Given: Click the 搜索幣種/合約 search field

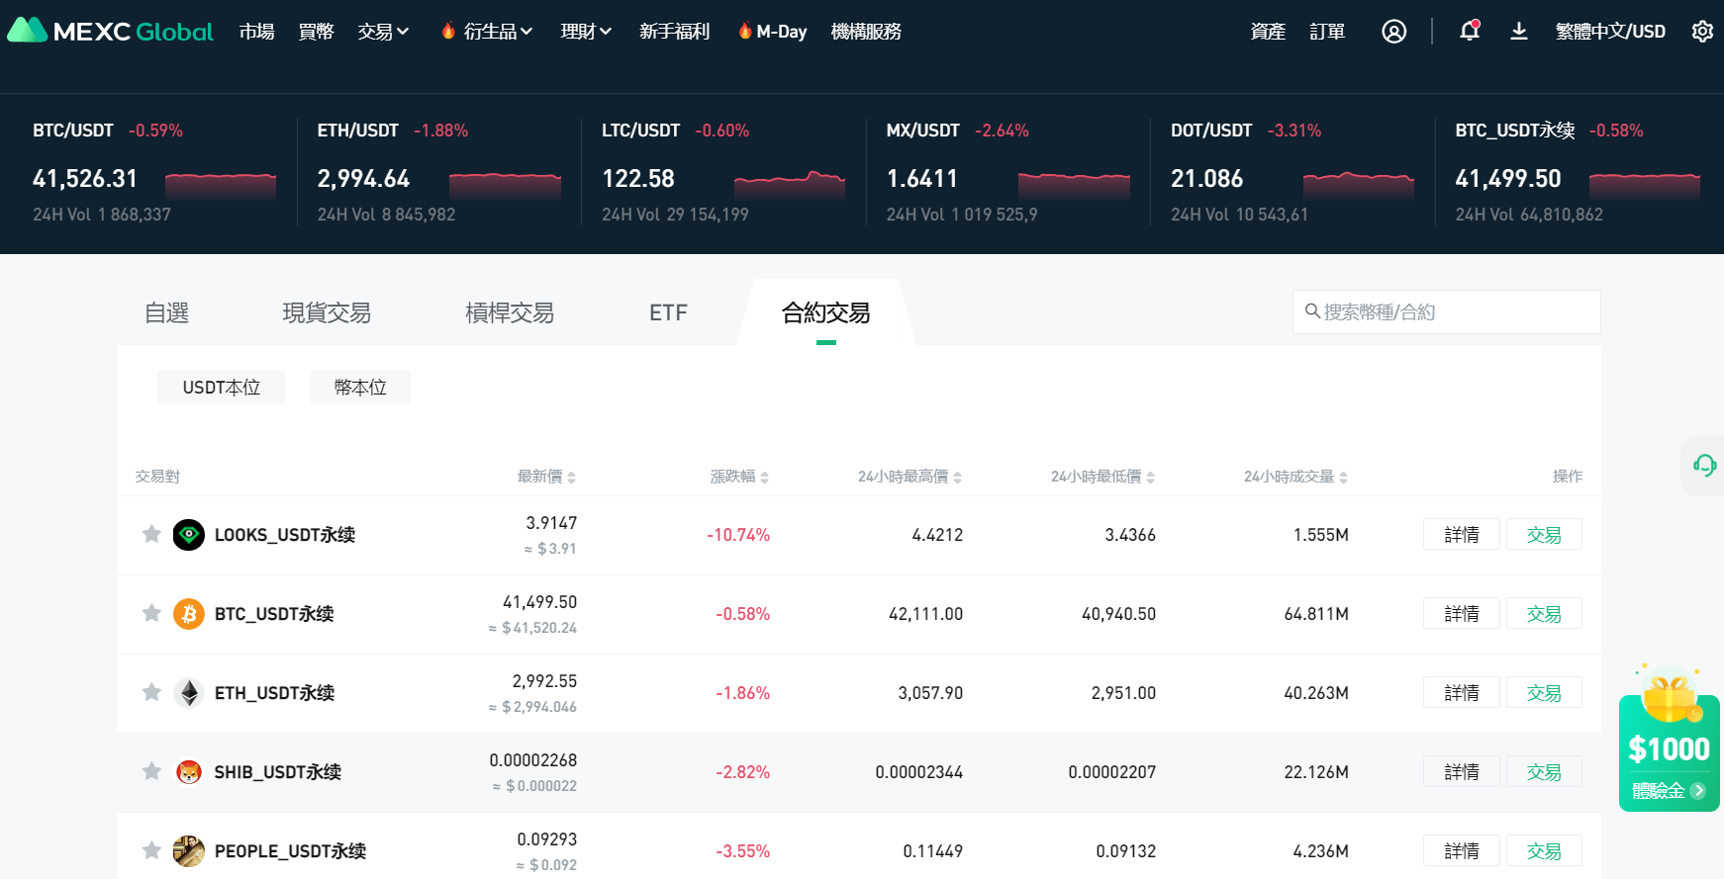Looking at the screenshot, I should (1446, 311).
